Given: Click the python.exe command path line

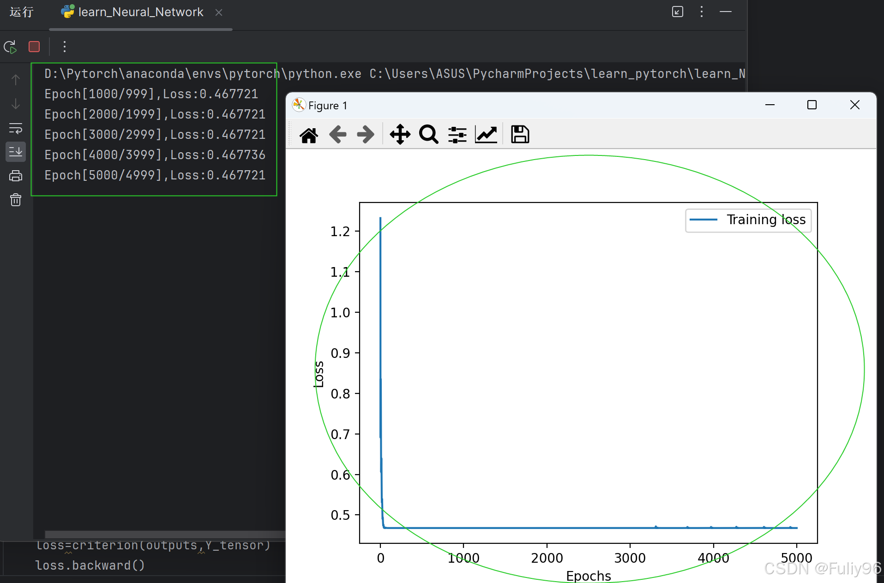Looking at the screenshot, I should click(395, 74).
